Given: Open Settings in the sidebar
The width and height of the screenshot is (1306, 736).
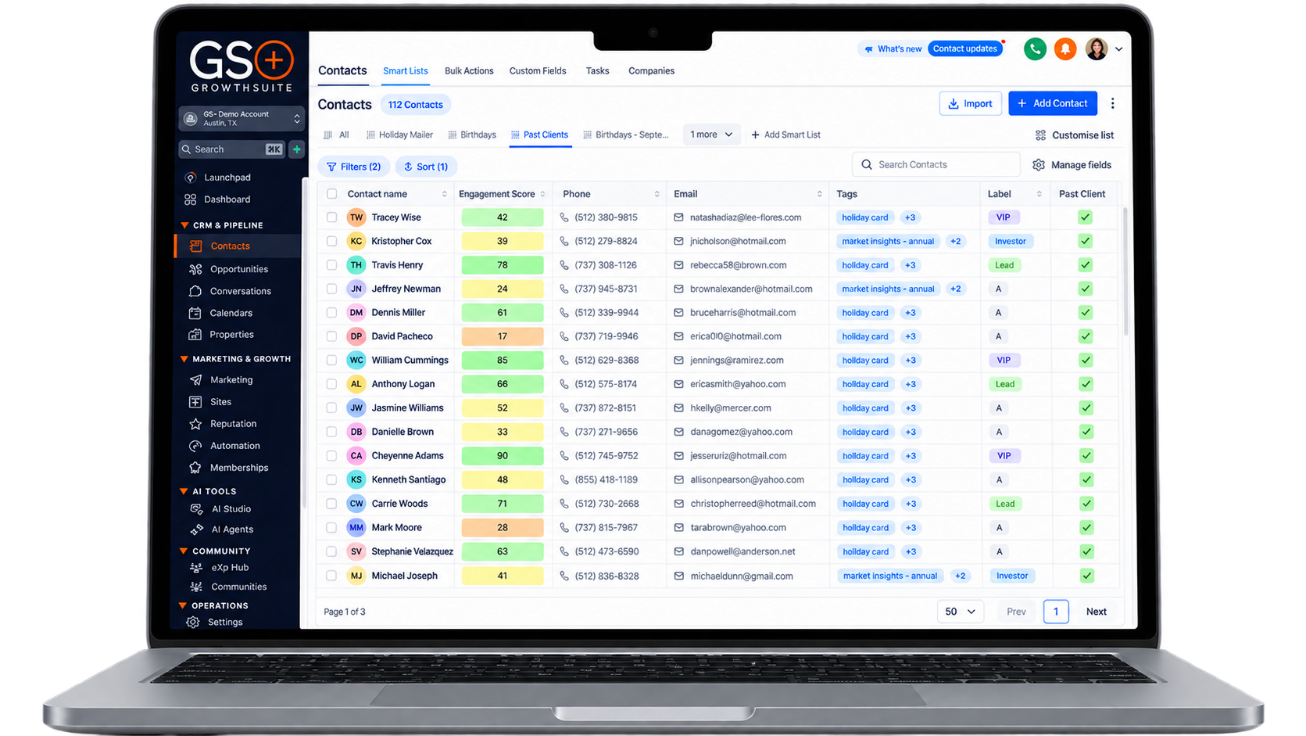Looking at the screenshot, I should click(224, 623).
